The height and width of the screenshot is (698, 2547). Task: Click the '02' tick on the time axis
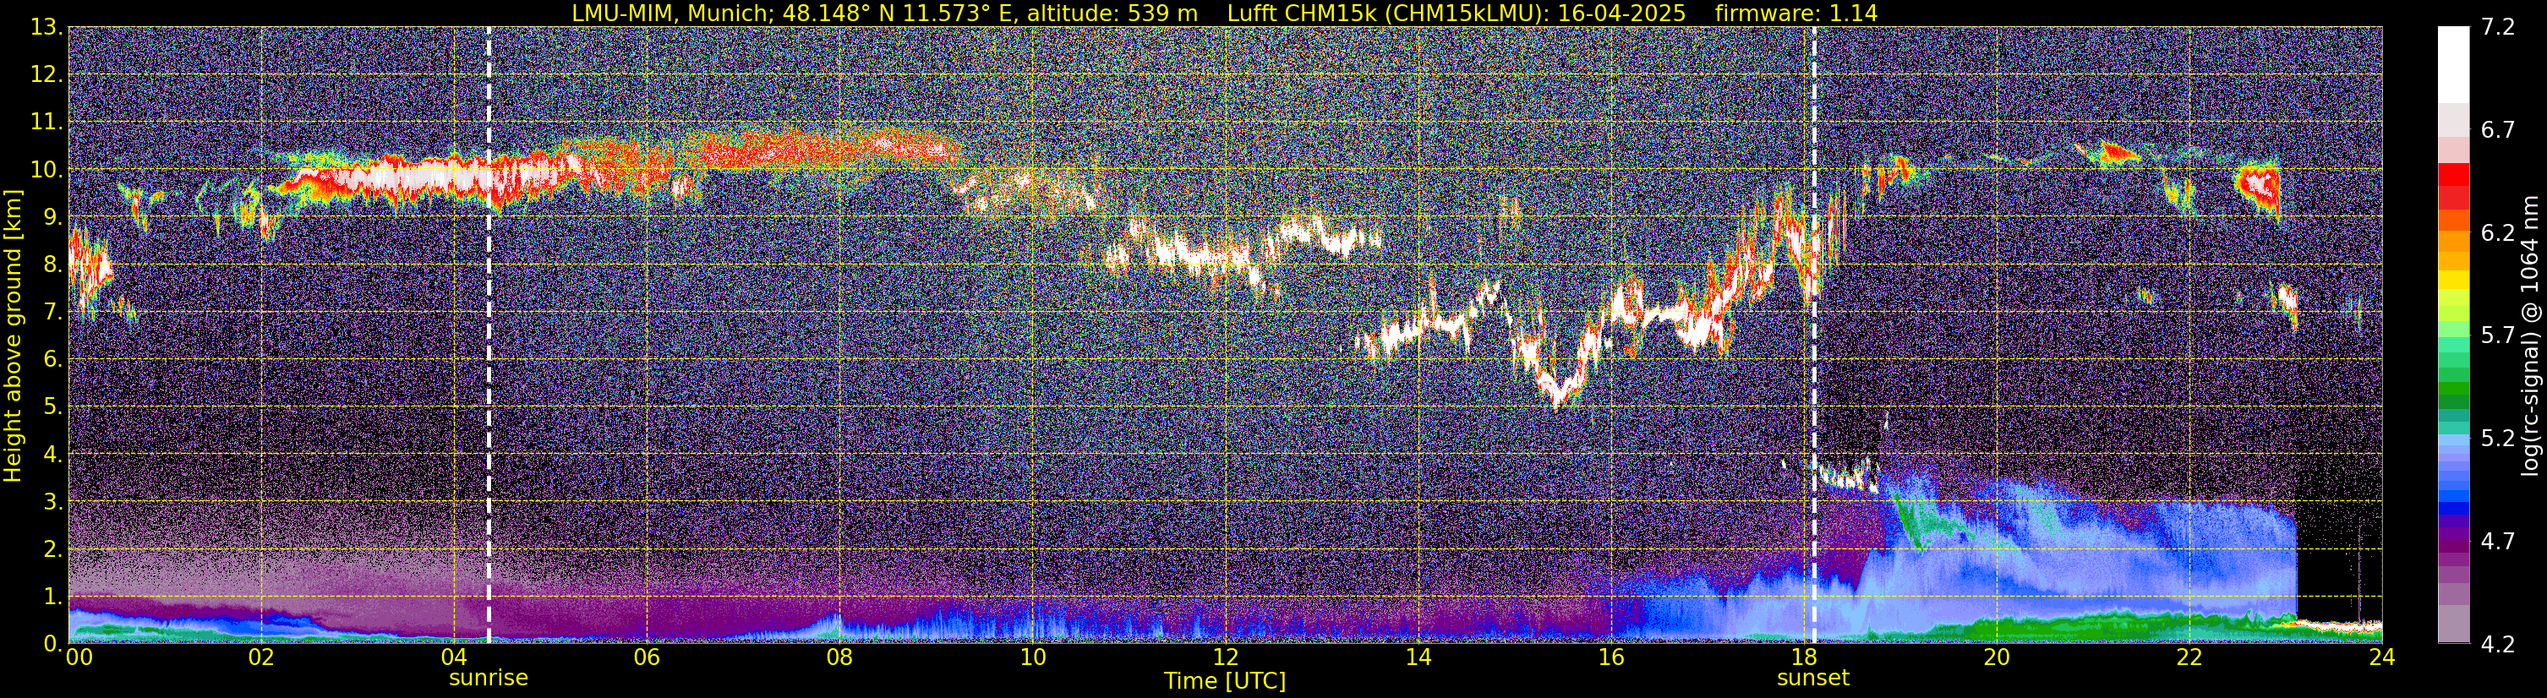pos(261,657)
